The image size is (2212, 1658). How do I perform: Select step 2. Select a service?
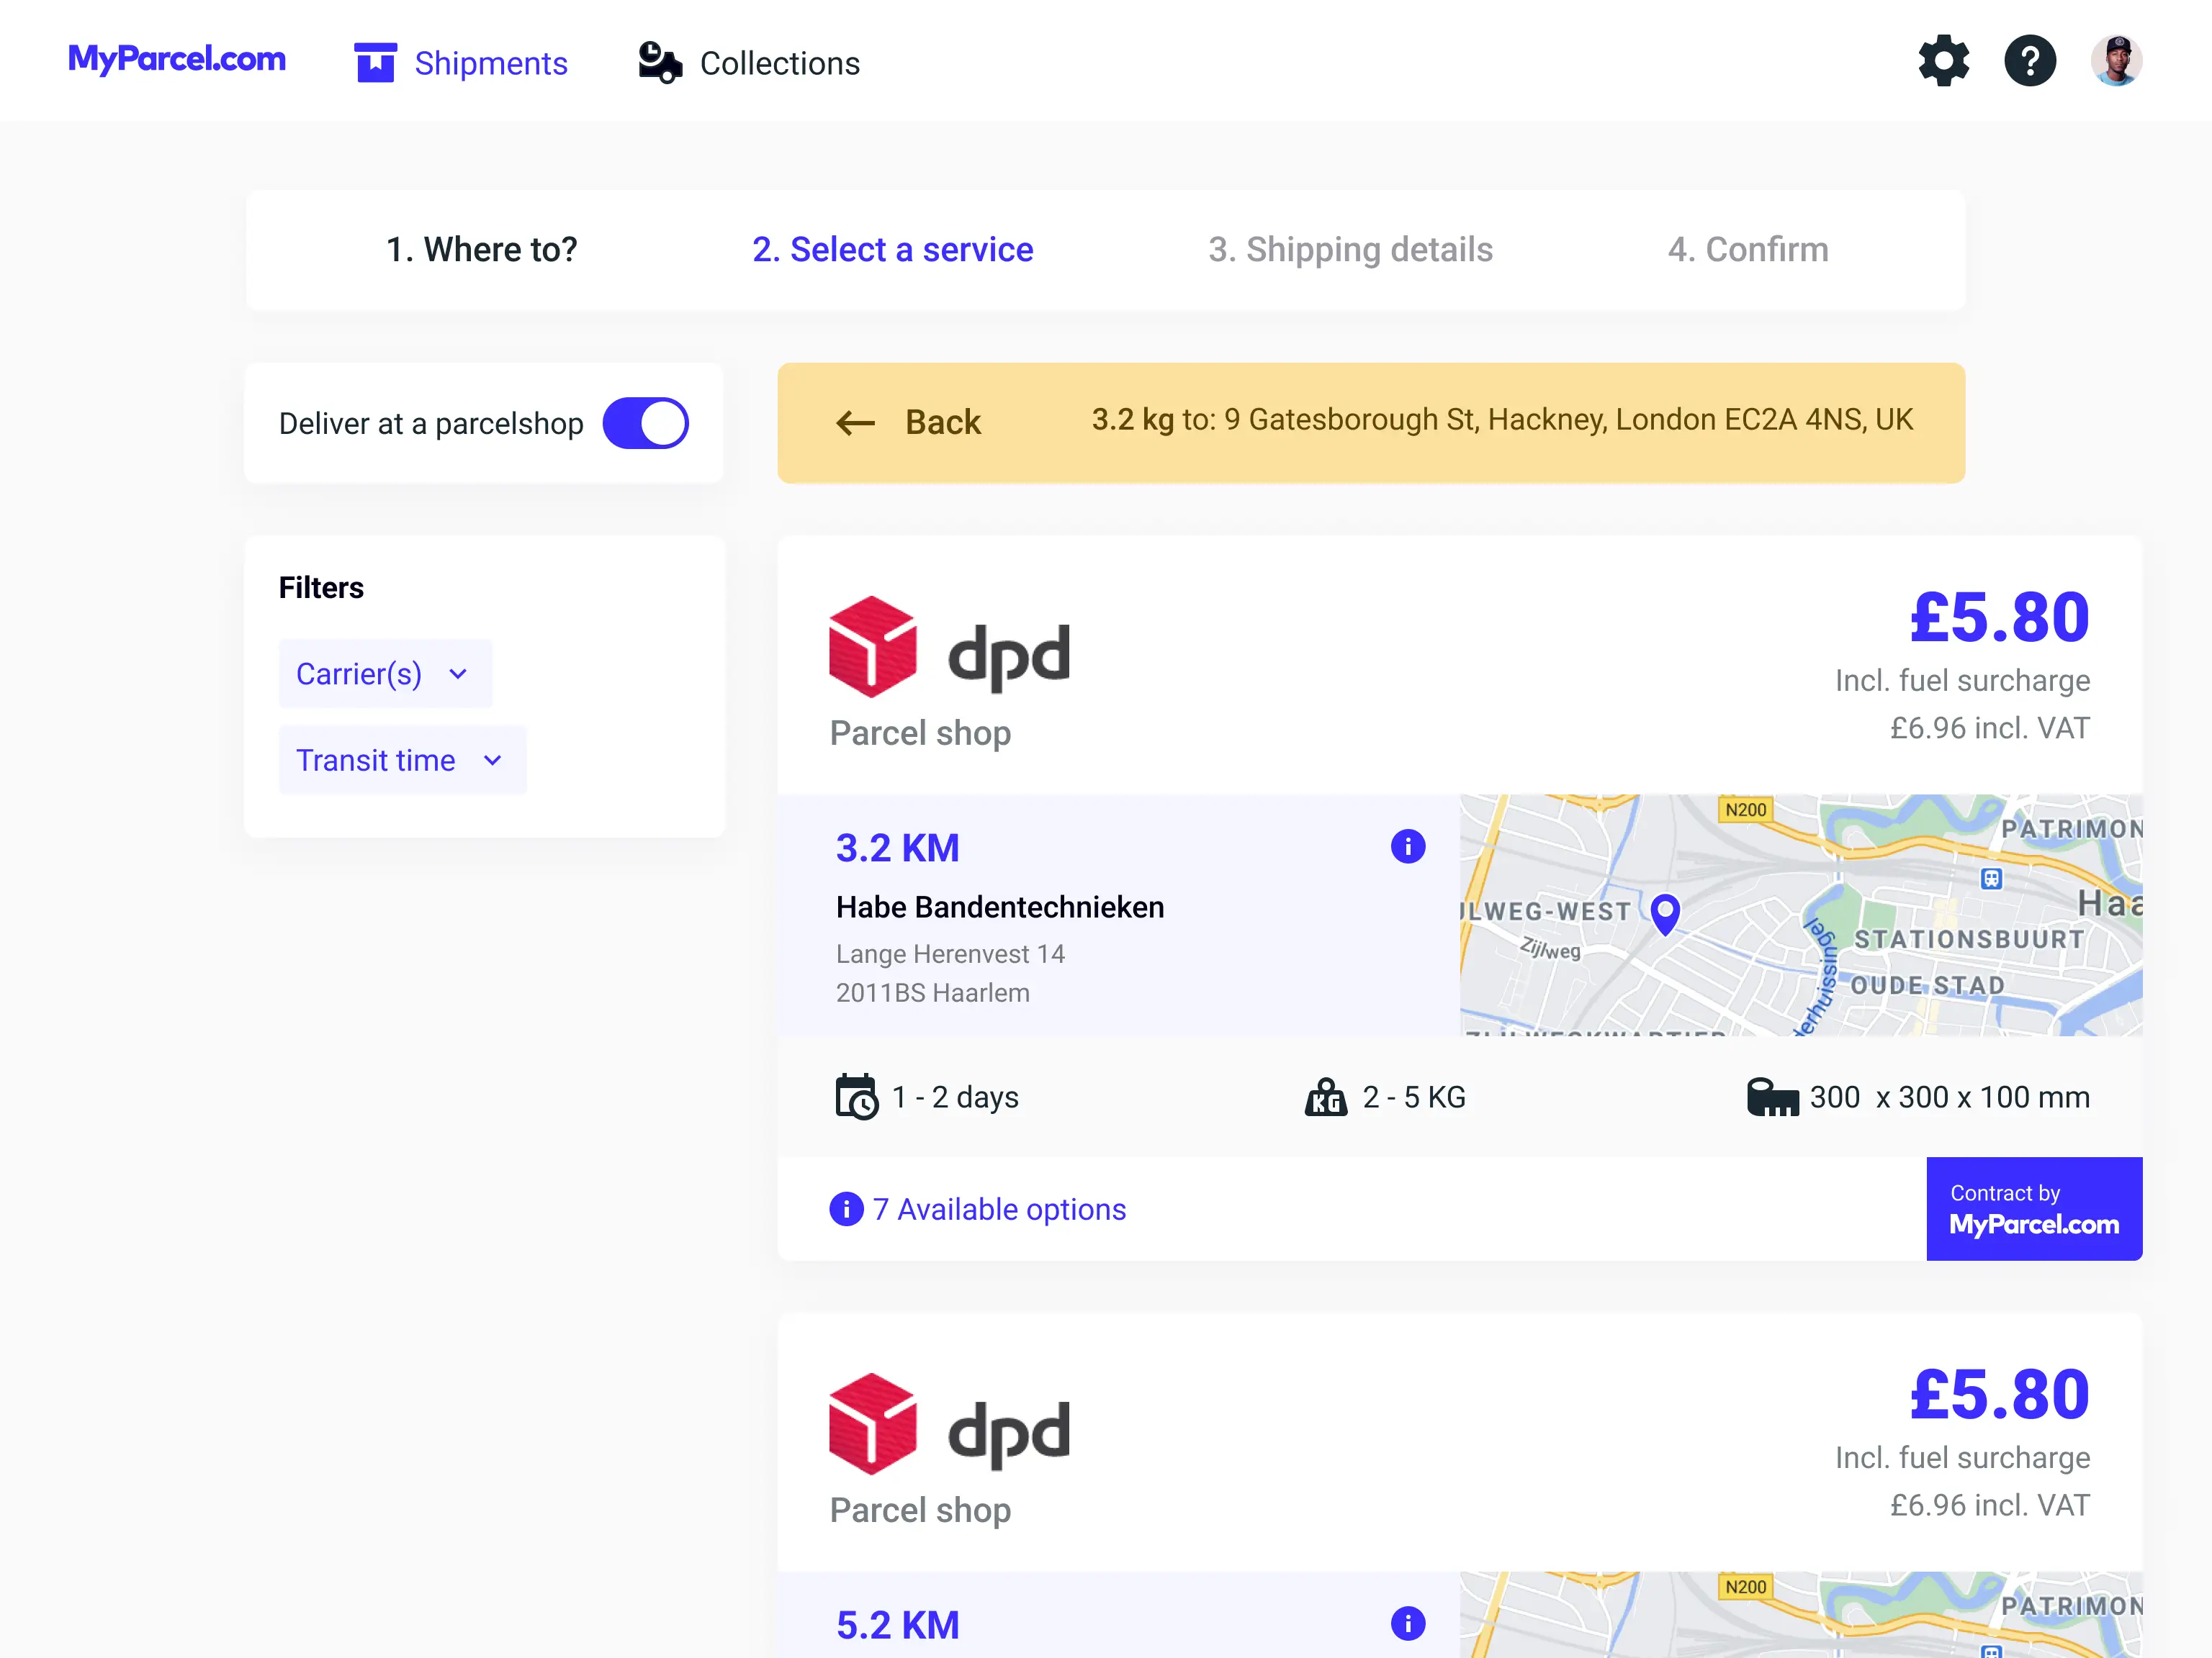coord(892,249)
